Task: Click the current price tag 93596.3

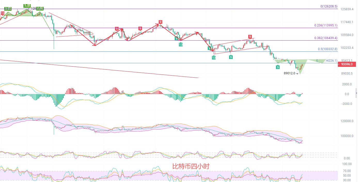Action: [347, 64]
